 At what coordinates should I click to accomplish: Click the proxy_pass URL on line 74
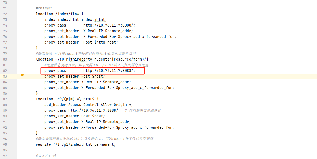tap(108, 25)
